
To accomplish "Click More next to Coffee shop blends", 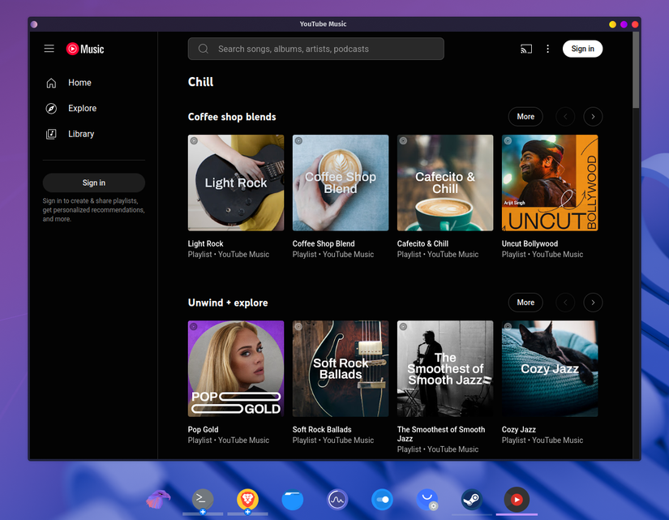I will pos(525,116).
